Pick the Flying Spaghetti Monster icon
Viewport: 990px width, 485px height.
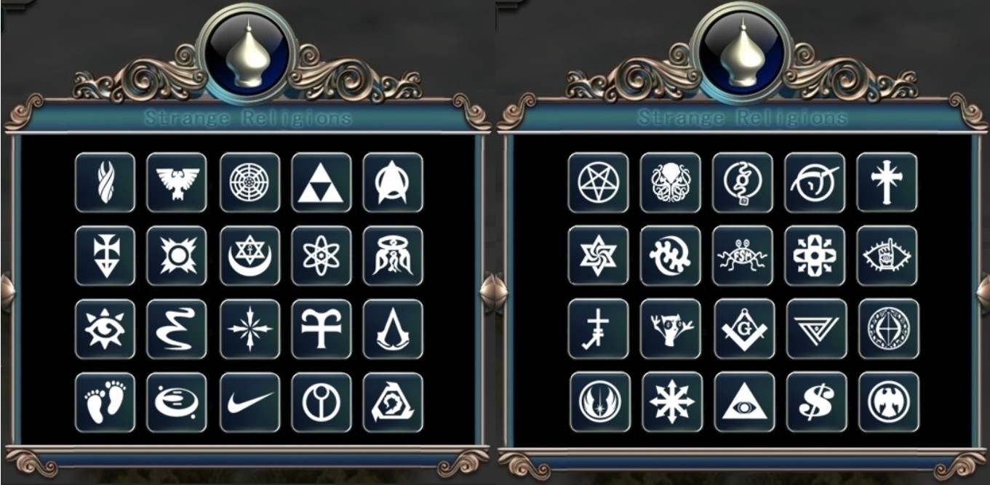pos(743,255)
